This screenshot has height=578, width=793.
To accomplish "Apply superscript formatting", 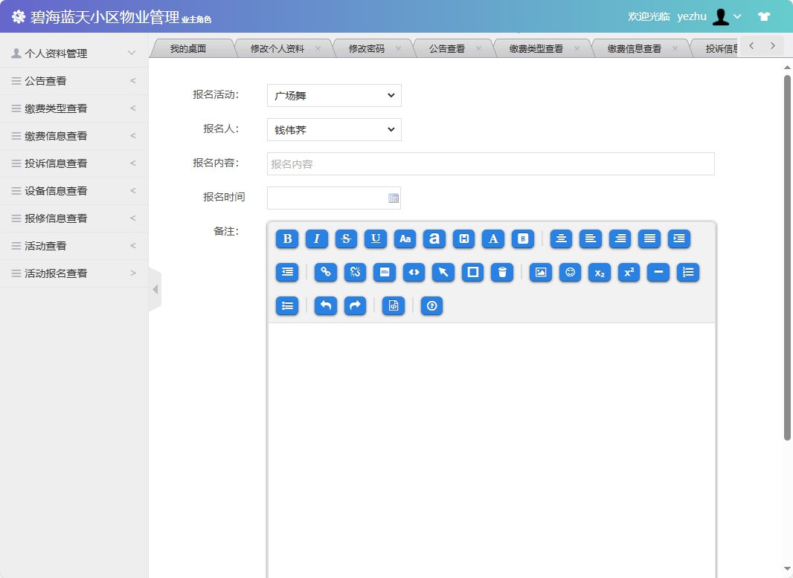I will coord(629,273).
